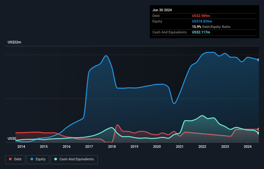Click the 2018 x-axis label
Screen dimensions: 264x169
[x=112, y=147]
